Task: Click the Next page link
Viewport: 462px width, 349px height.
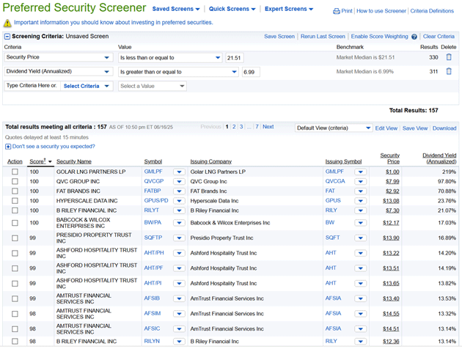Action: click(268, 127)
